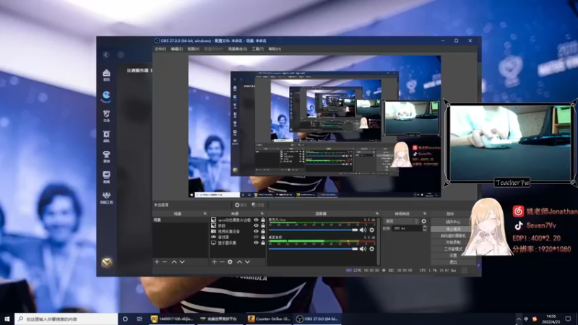Toggle visibility of the 显示器采集 source
578x325 pixels.
point(256,243)
